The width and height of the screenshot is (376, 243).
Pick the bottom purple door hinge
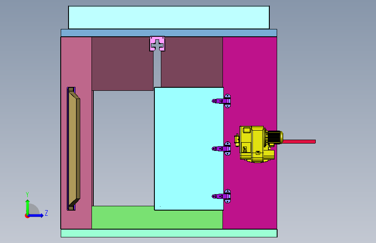click(x=221, y=196)
